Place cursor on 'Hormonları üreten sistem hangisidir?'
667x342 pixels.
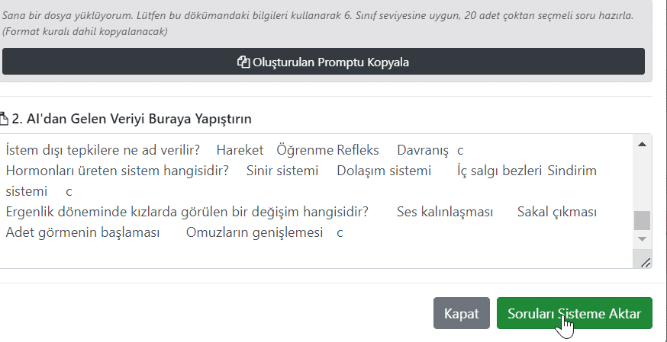click(117, 171)
